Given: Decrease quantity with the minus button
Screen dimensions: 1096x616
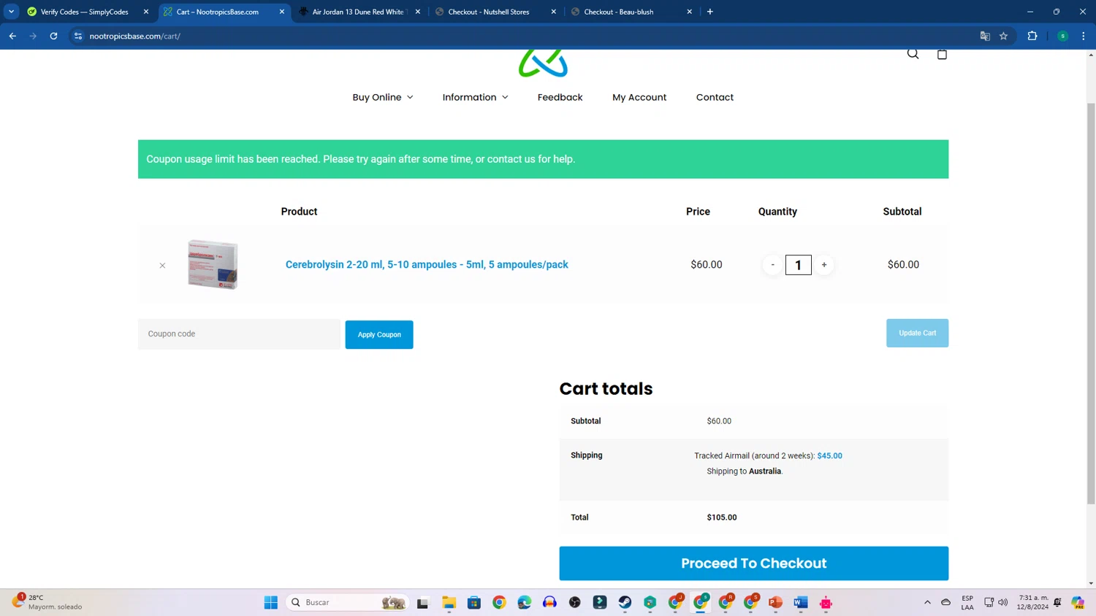Looking at the screenshot, I should [772, 265].
